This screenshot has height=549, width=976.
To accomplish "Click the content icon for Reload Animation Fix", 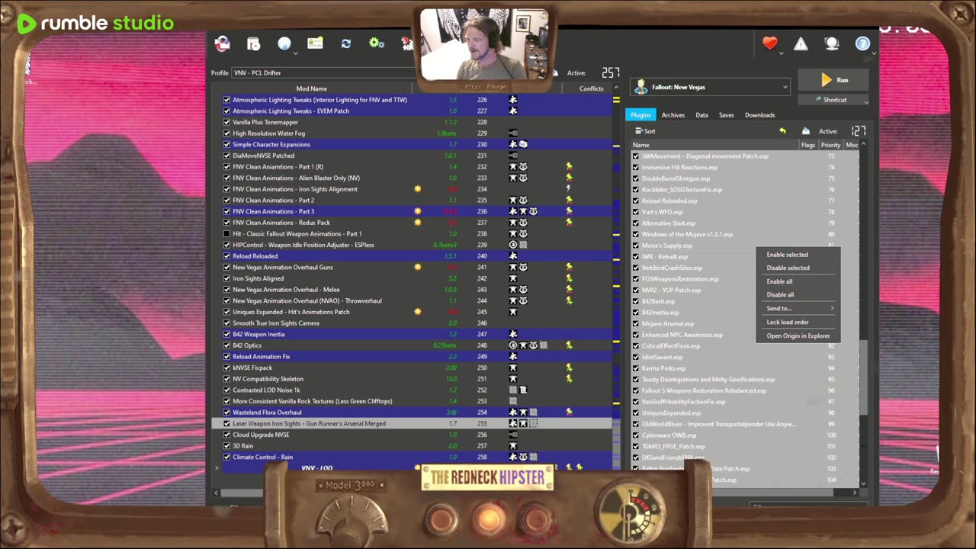I will (x=513, y=357).
